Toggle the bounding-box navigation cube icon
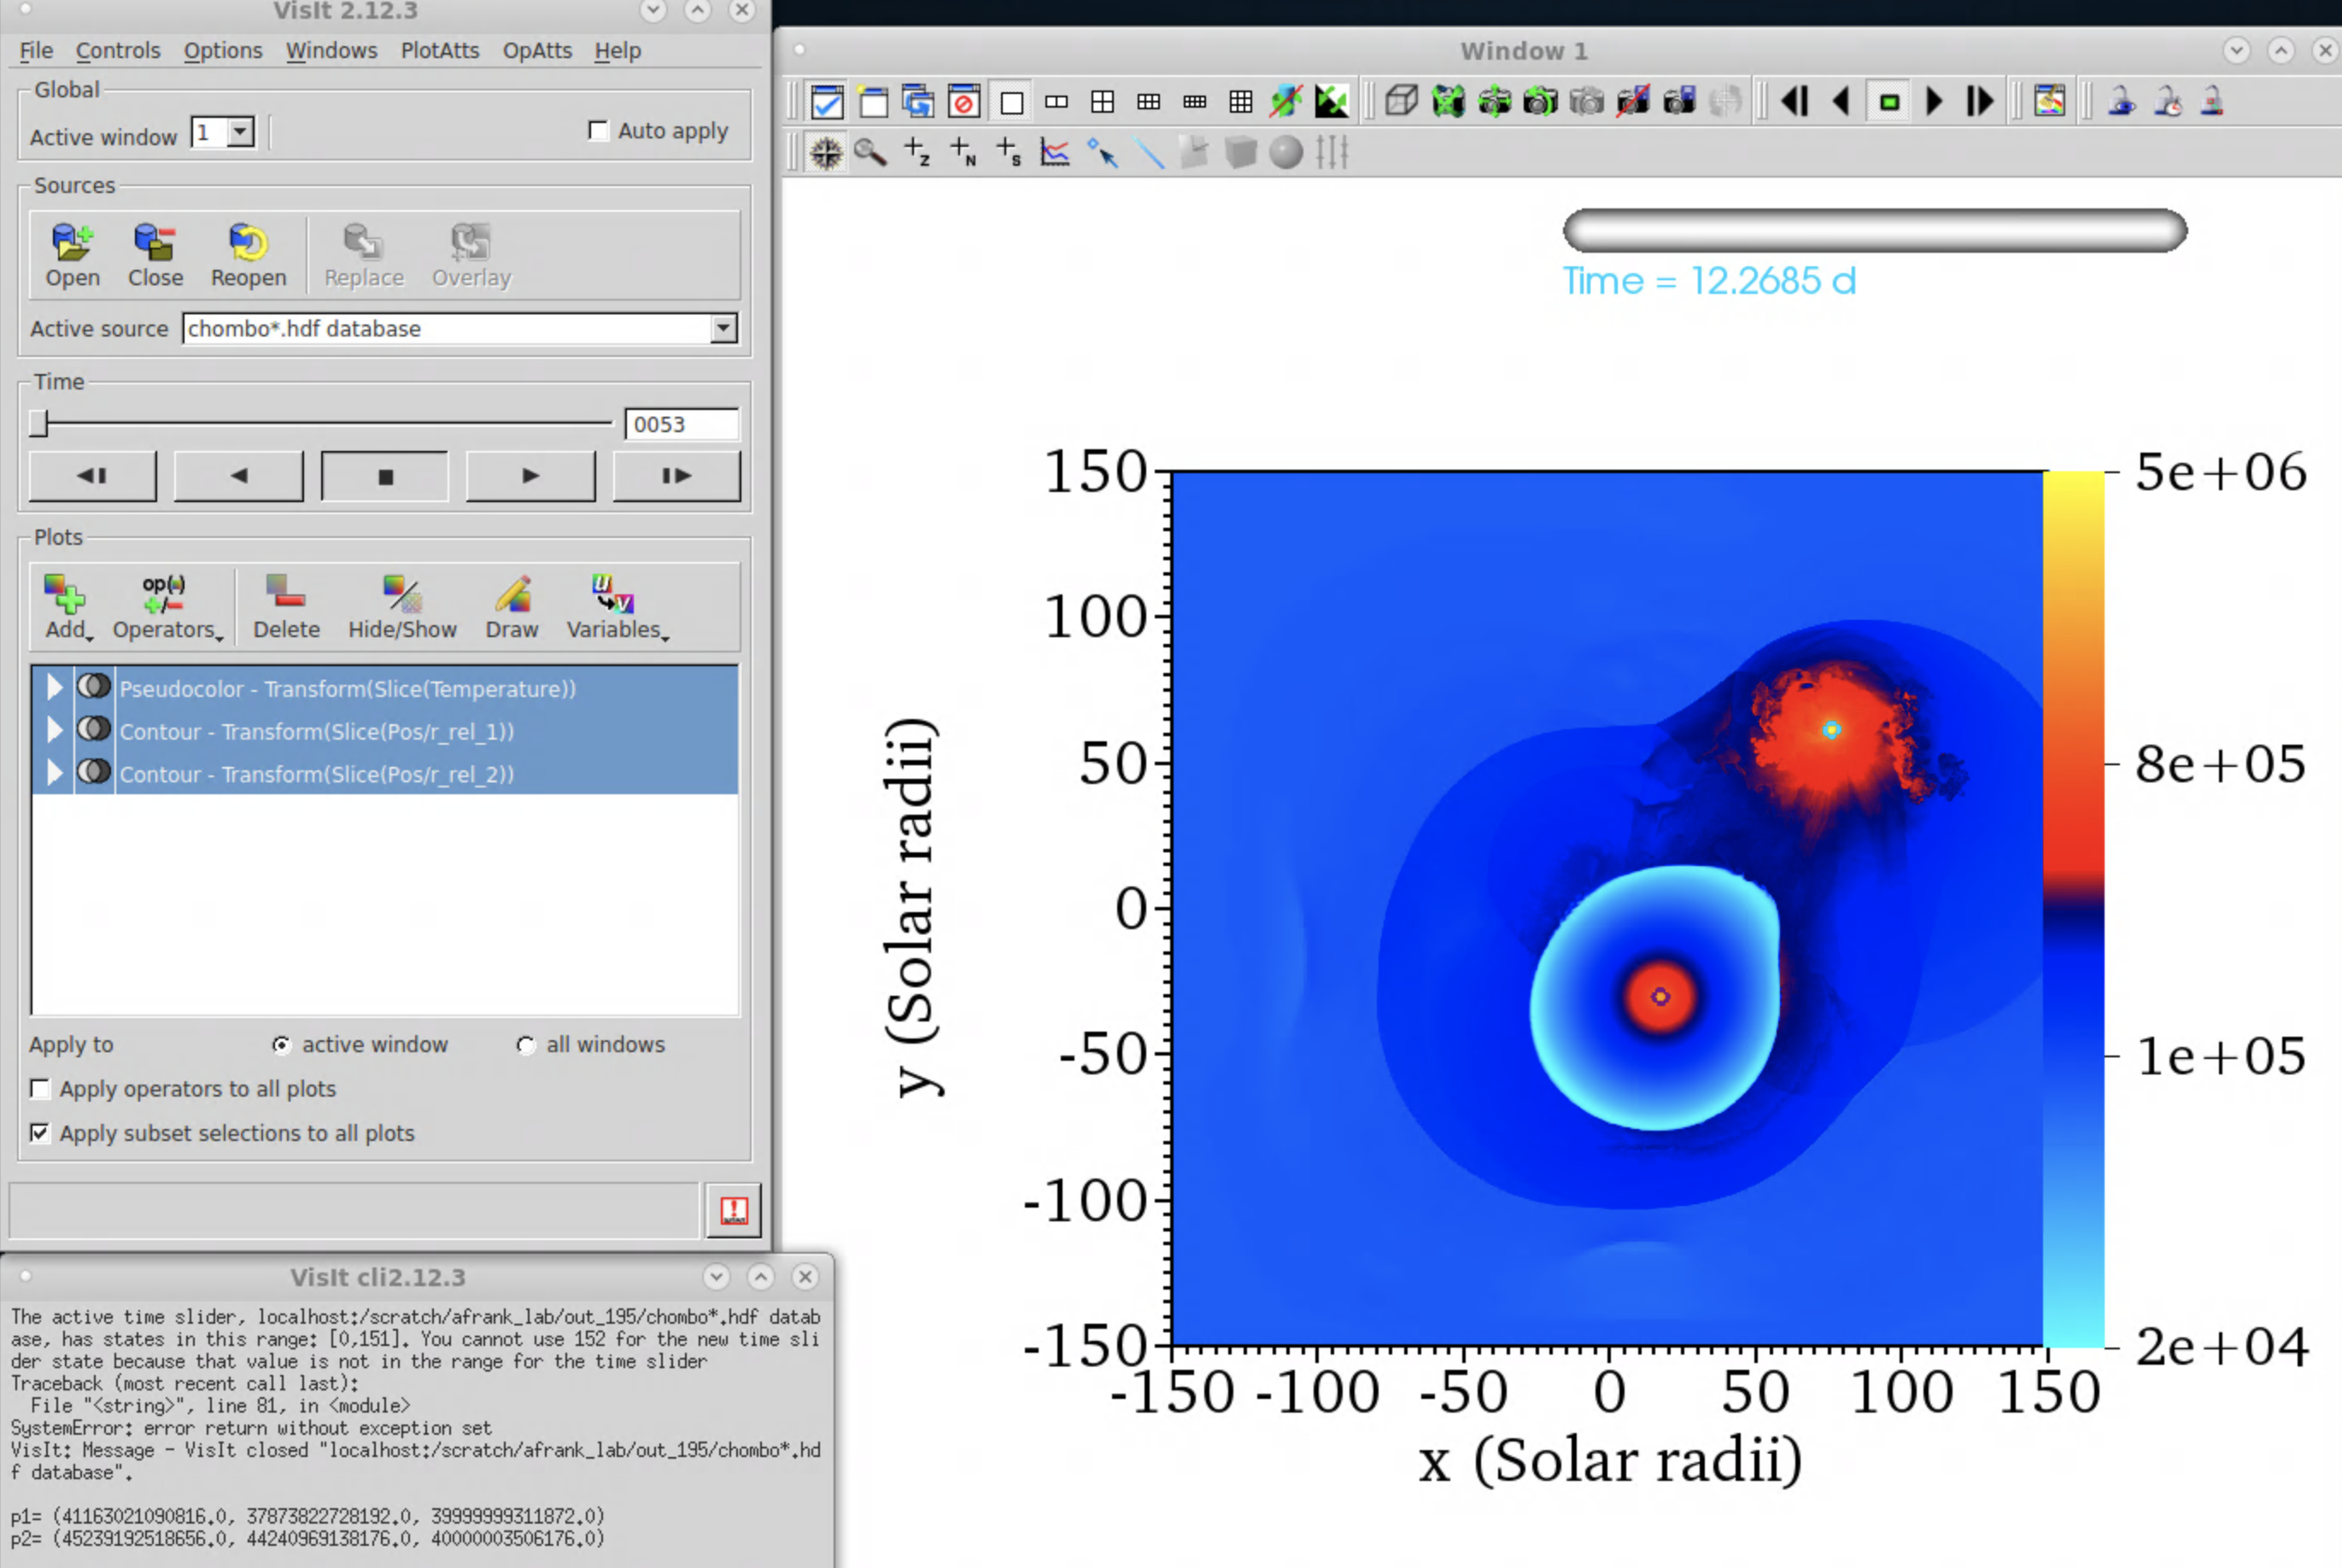Screen dimensions: 2342x1568 click(x=1402, y=101)
